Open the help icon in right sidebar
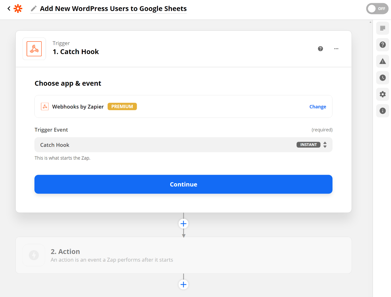The height and width of the screenshot is (297, 391). (383, 45)
